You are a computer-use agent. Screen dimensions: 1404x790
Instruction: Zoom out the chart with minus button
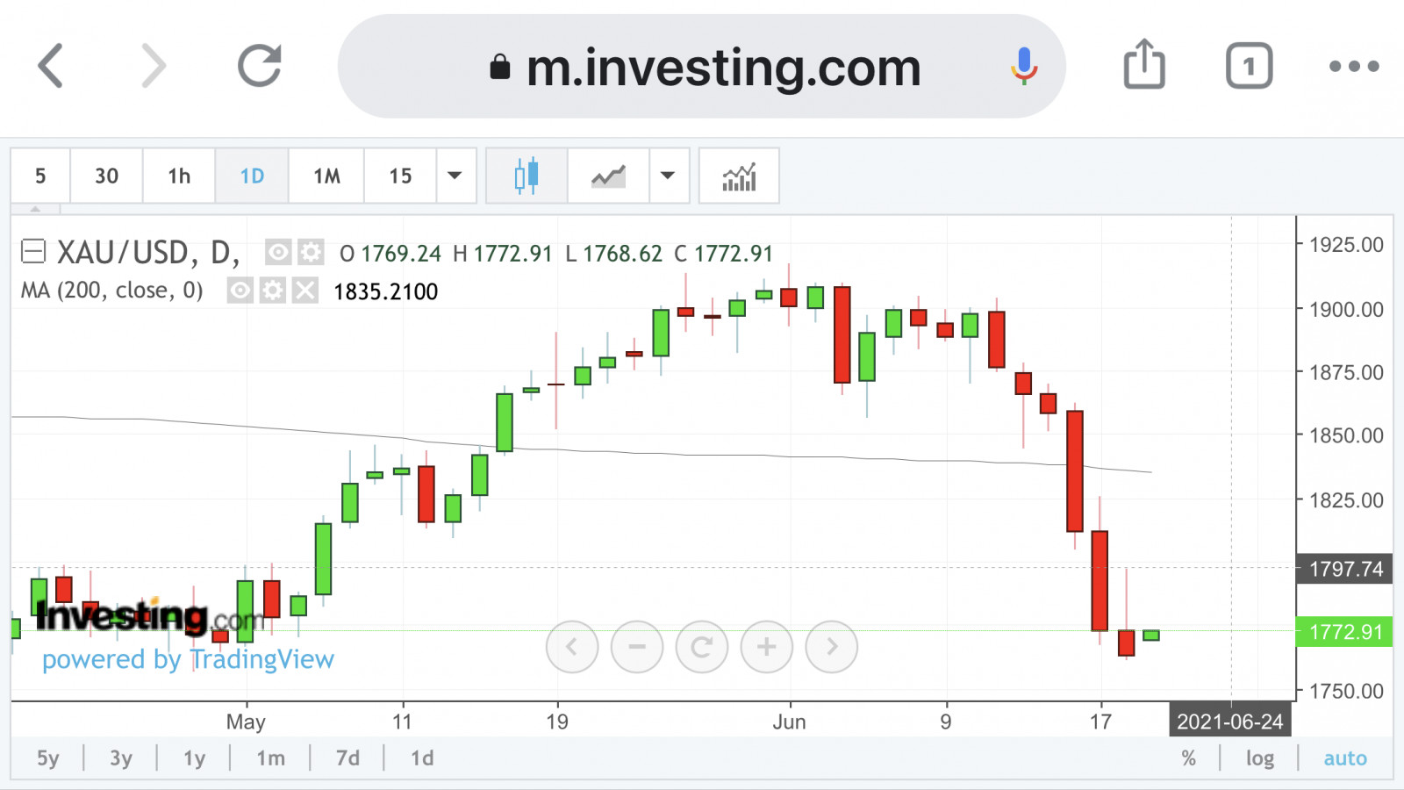click(x=636, y=647)
